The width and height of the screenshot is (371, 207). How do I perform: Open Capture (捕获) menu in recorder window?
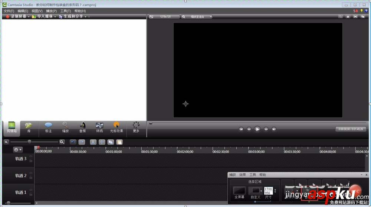(x=232, y=175)
